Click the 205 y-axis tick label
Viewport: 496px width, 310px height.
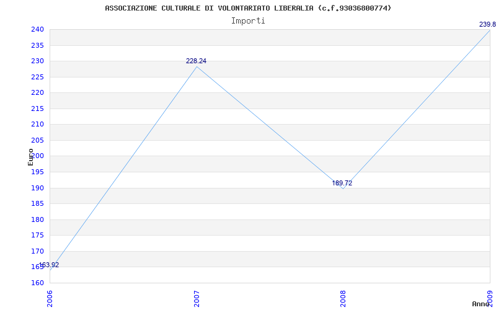tap(37, 141)
